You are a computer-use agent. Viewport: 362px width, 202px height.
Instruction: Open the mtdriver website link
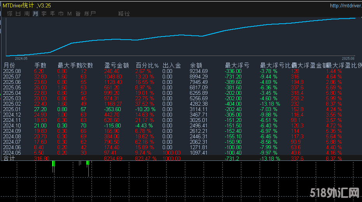[x=345, y=5]
